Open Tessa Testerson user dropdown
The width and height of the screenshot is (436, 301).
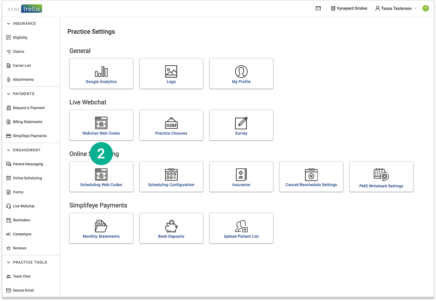click(x=396, y=8)
